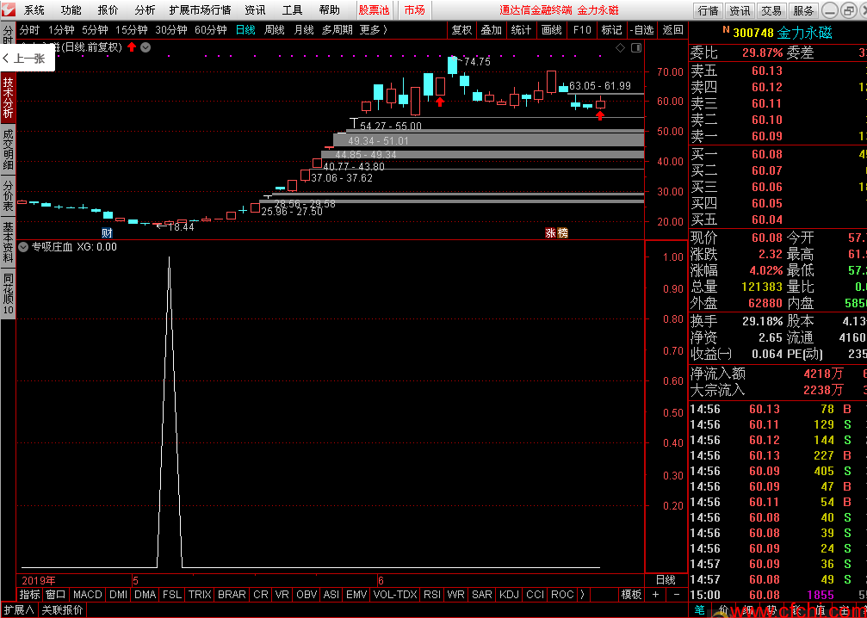Click the 返回 back button

click(672, 30)
